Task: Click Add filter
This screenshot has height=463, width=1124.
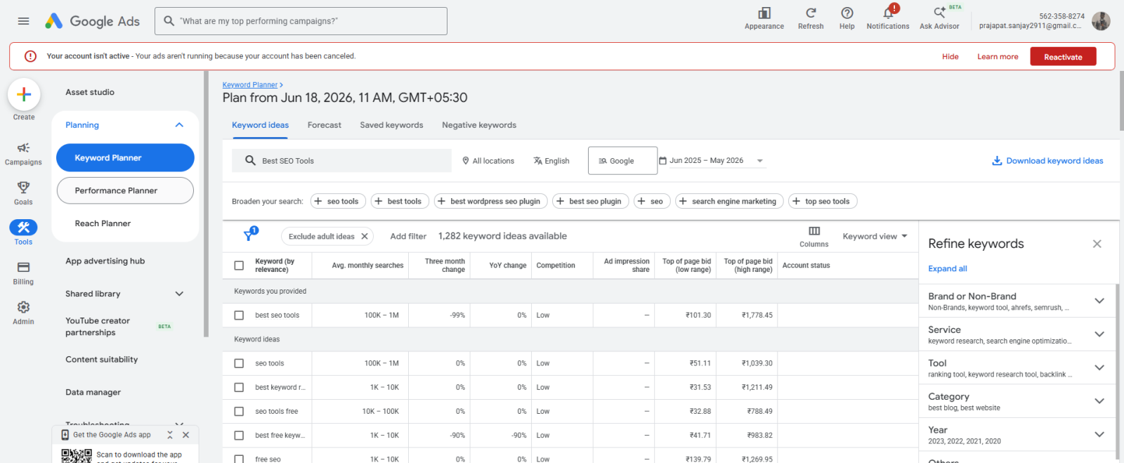Action: coord(408,236)
